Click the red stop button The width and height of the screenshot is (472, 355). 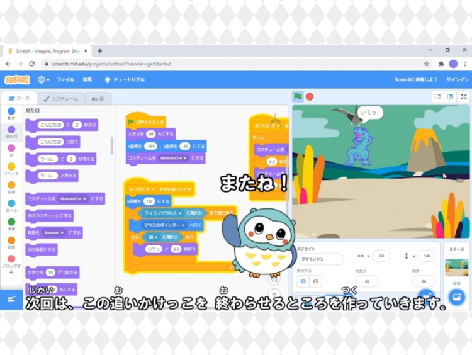click(310, 97)
